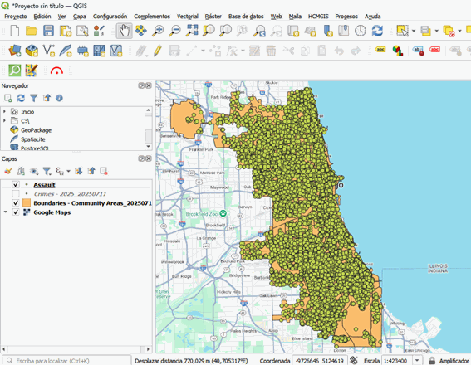Click the Capas panel horizontal scrollbar right arrow
The width and height of the screenshot is (471, 365).
point(148,349)
